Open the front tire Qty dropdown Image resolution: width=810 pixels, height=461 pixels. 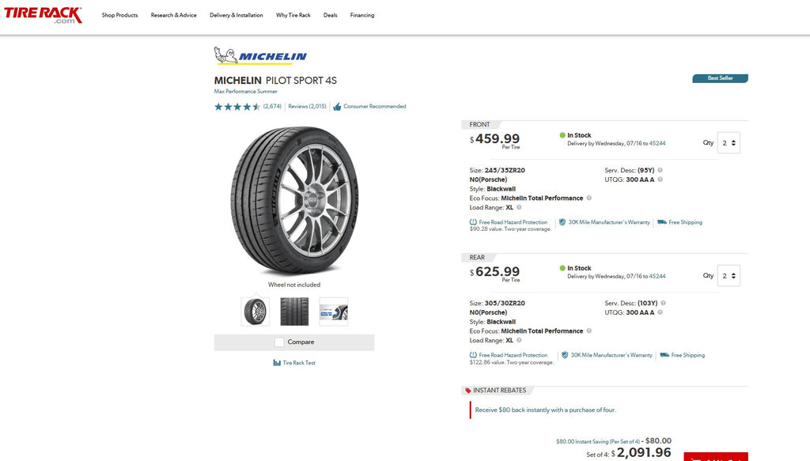point(729,143)
